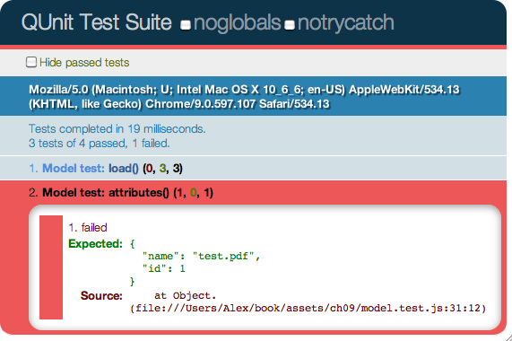
Task: Click the '1. failed' assertion message
Action: 88,227
